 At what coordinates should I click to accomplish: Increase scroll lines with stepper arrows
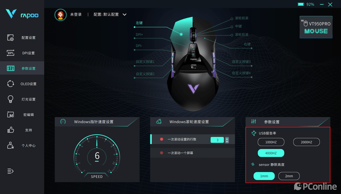pyautogui.click(x=227, y=138)
